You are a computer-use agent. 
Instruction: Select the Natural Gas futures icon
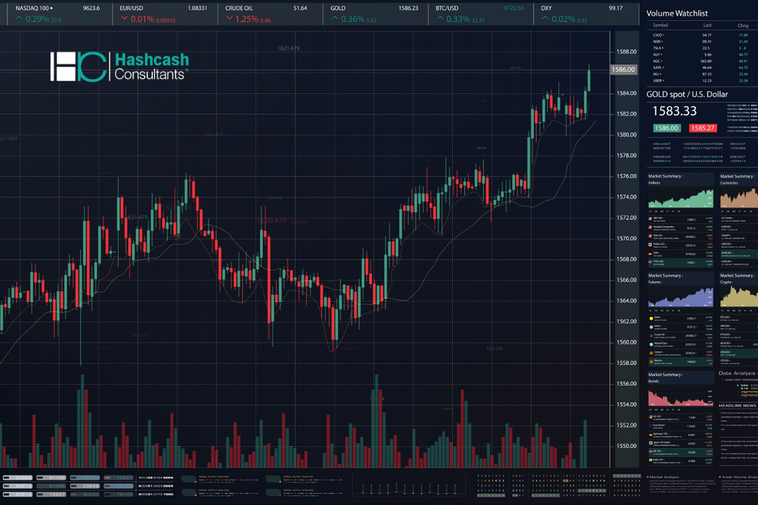651,344
